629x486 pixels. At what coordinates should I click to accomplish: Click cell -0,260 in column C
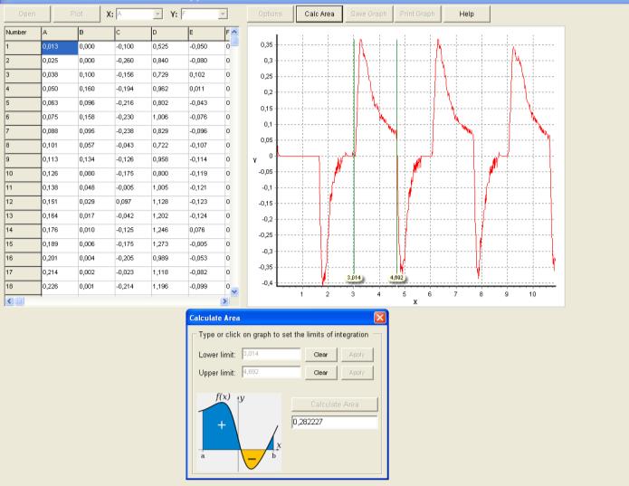(133, 62)
